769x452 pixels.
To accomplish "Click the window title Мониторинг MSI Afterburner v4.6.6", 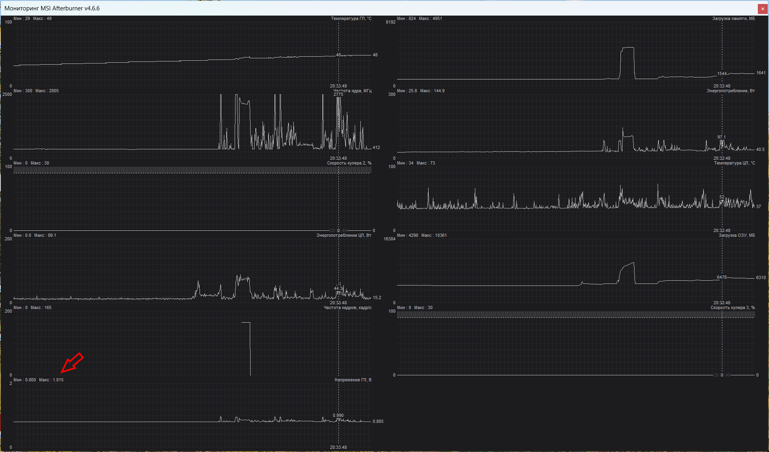I will [x=52, y=8].
